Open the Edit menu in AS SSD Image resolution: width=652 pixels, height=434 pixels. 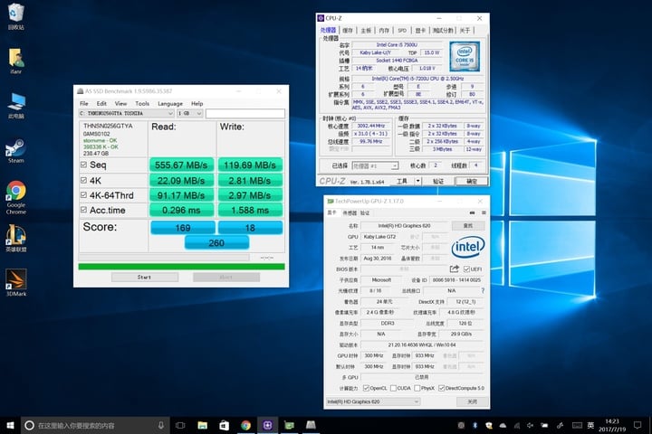pyautogui.click(x=101, y=103)
